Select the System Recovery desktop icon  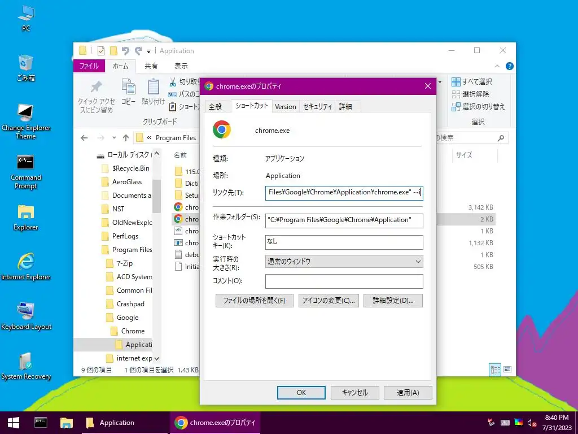tap(26, 366)
